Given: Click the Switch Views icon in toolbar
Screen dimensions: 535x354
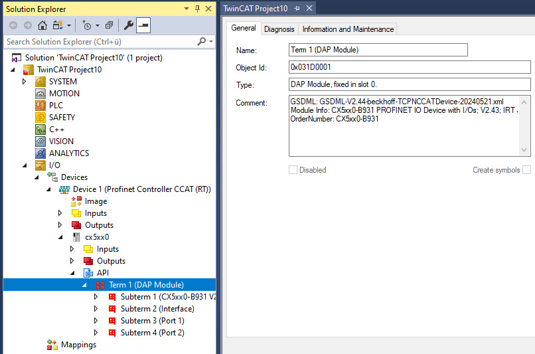Looking at the screenshot, I should [58, 25].
